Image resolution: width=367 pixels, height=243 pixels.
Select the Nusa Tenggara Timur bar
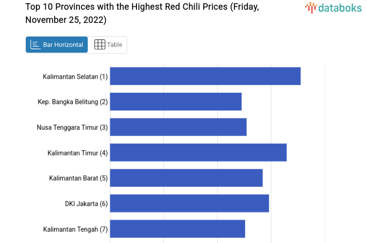pos(178,127)
